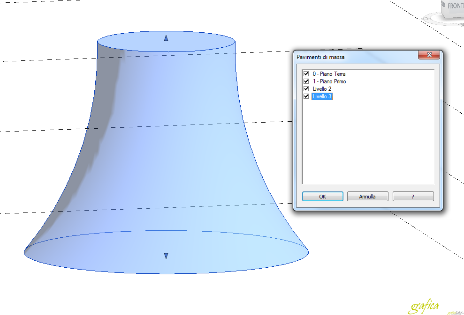Click the grafica watermark logo
This screenshot has width=464, height=315.
click(x=424, y=305)
